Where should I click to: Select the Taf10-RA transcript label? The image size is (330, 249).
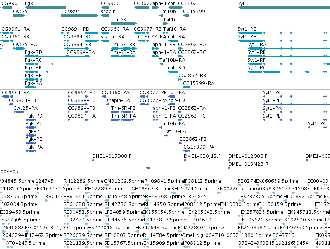[175, 29]
